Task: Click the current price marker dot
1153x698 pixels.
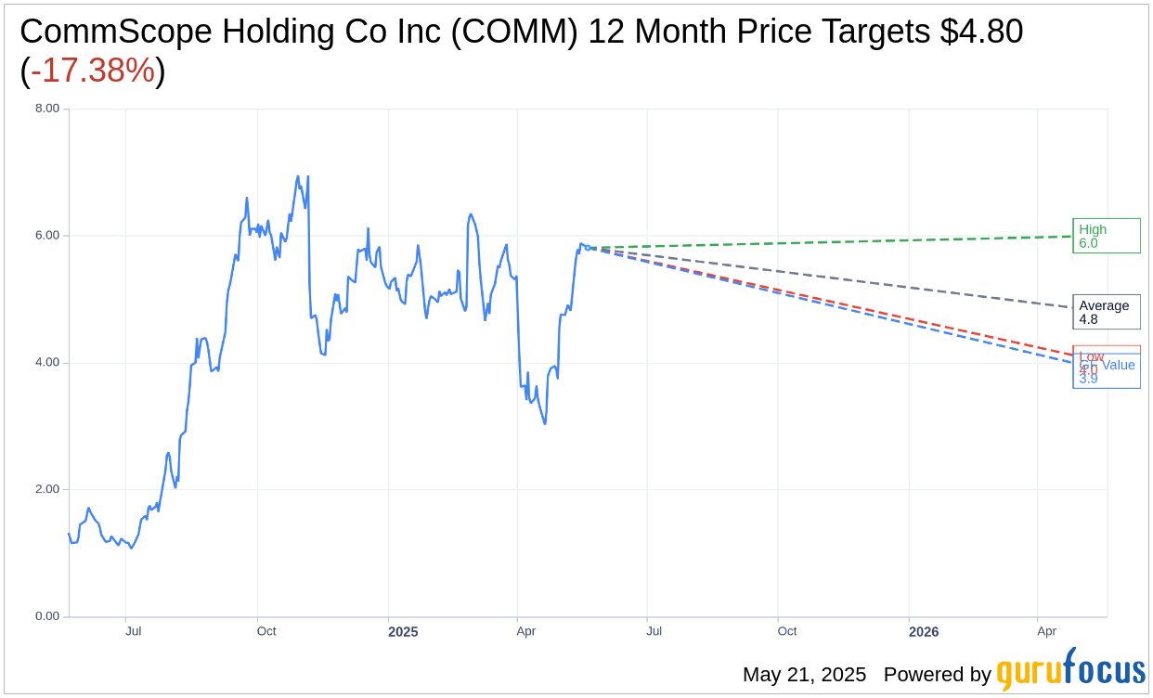Action: [587, 248]
